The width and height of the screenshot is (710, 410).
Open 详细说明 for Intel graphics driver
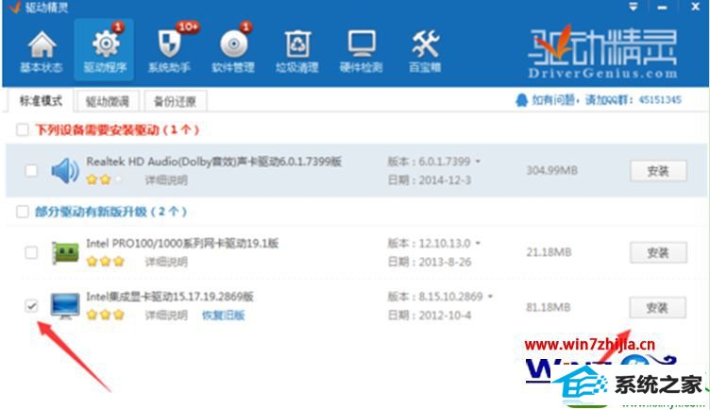coord(166,315)
